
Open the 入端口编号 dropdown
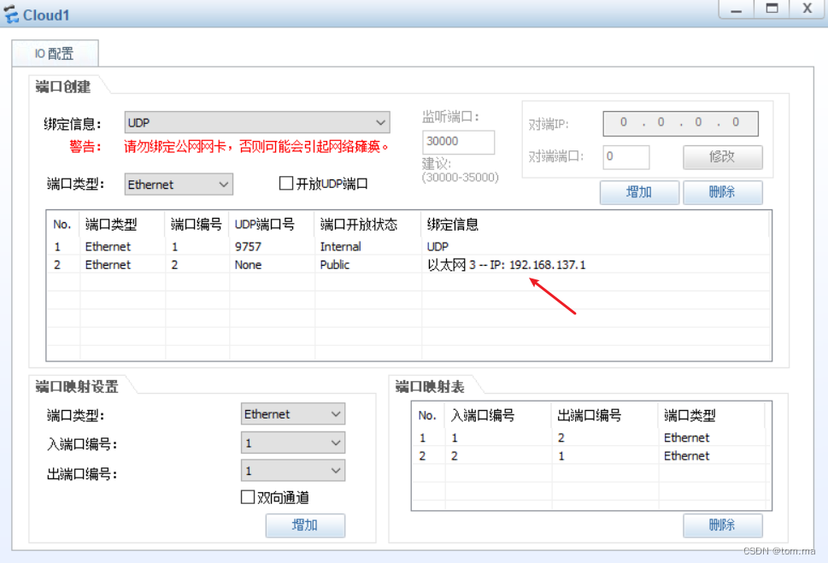tap(293, 443)
